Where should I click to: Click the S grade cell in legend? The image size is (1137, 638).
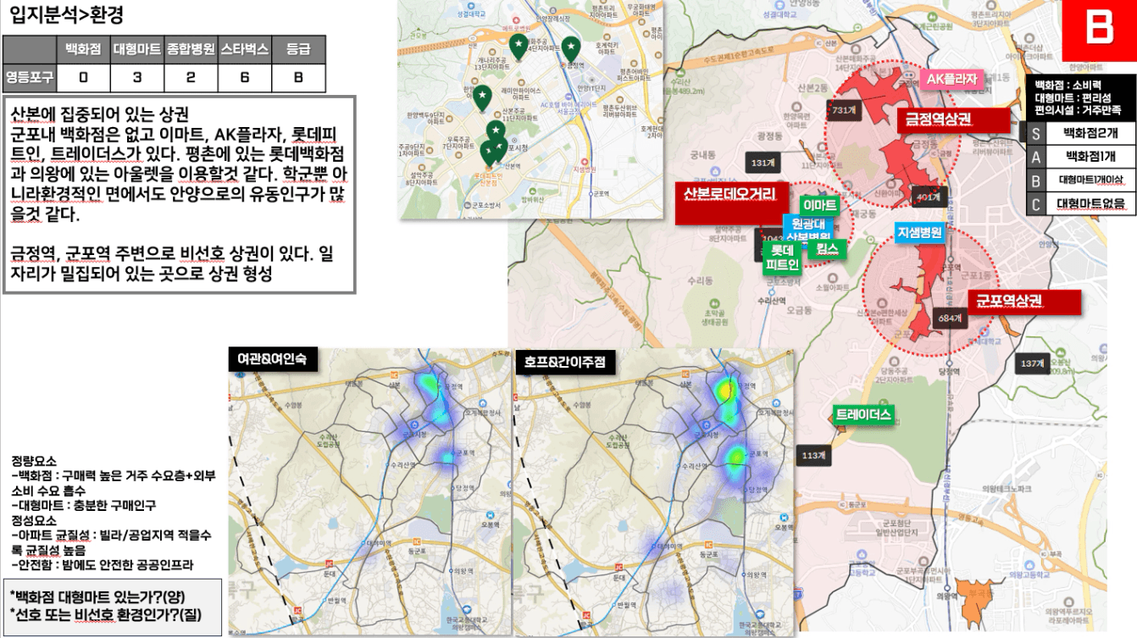1035,133
